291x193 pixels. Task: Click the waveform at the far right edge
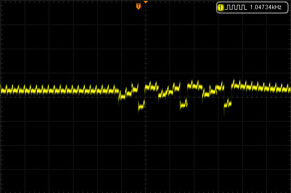(287, 89)
